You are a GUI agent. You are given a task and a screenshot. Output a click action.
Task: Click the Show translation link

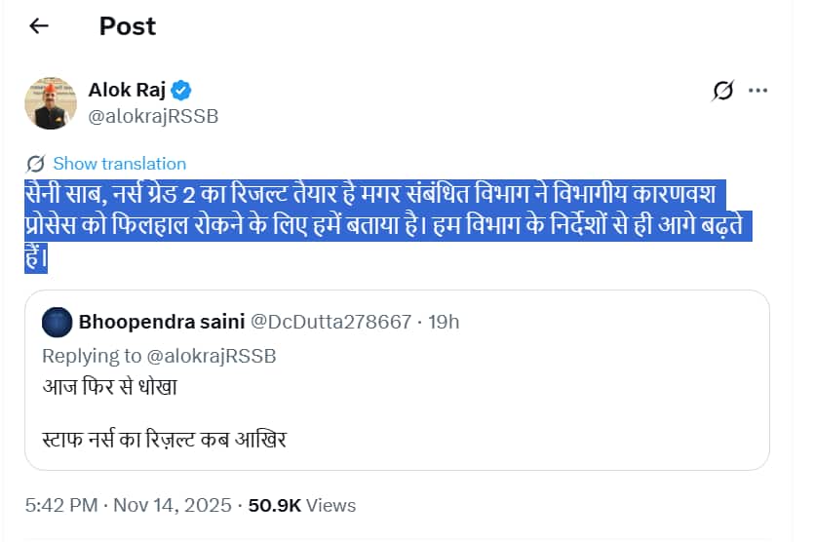(x=119, y=164)
